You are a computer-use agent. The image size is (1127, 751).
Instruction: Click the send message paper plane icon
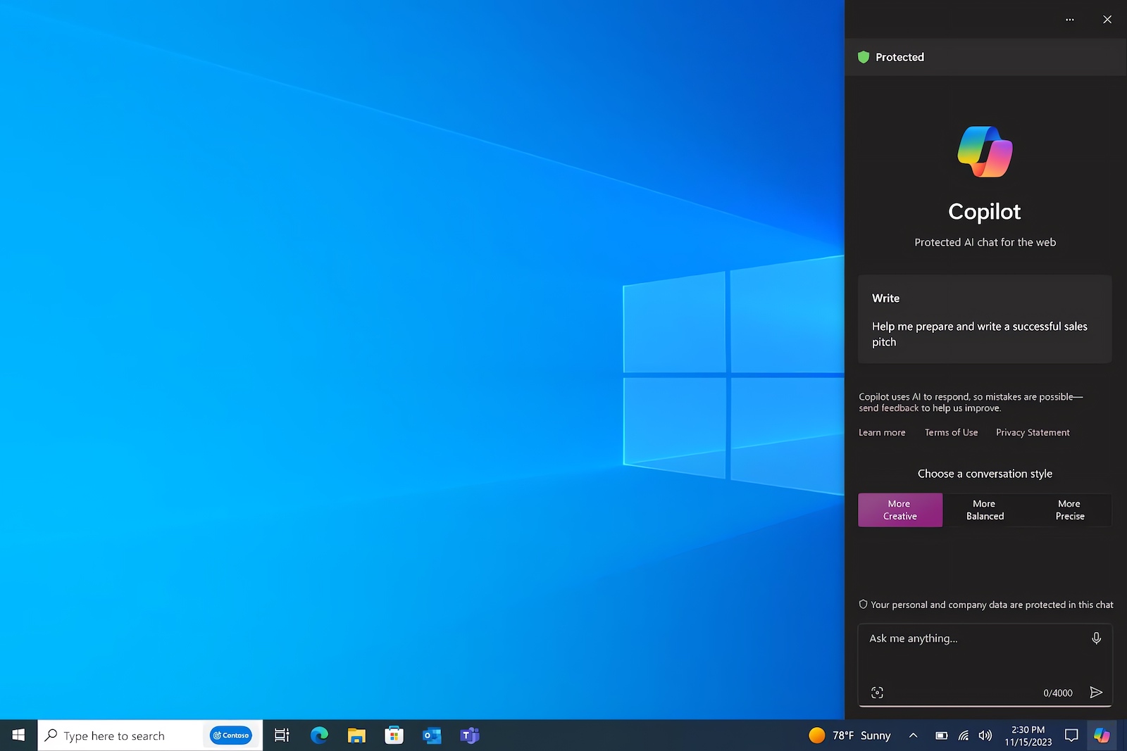(x=1096, y=692)
